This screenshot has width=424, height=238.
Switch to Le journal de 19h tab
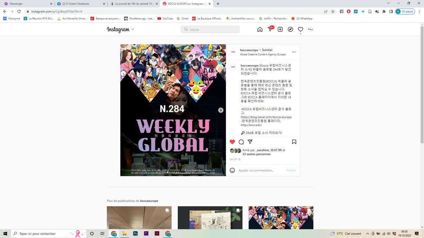coord(133,4)
